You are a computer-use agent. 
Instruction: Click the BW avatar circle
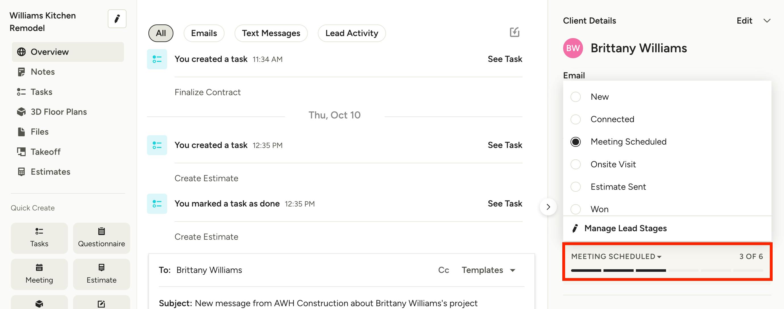pos(573,48)
